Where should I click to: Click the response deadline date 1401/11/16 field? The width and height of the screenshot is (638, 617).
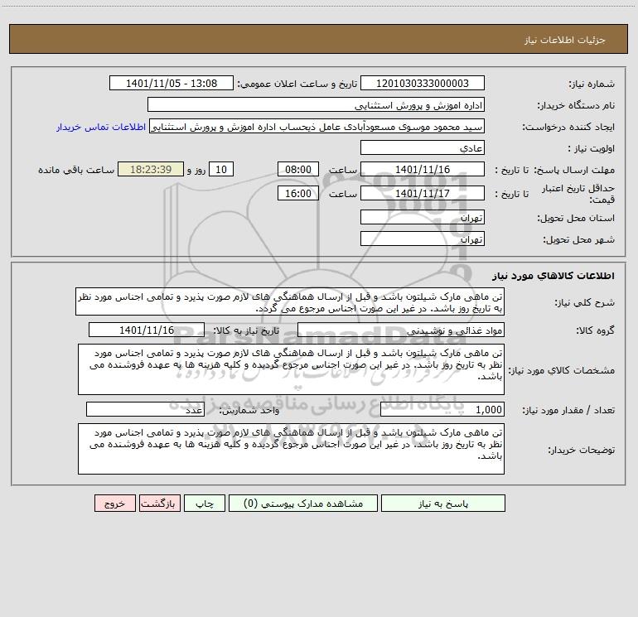point(423,169)
